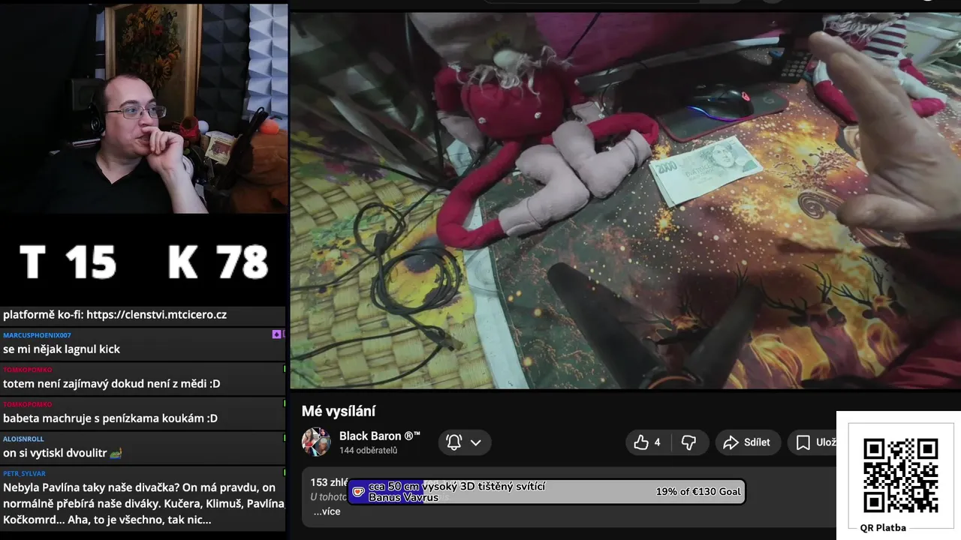Viewport: 961px width, 540px height.
Task: Click chat username PETR_SYLVAR
Action: 24,473
